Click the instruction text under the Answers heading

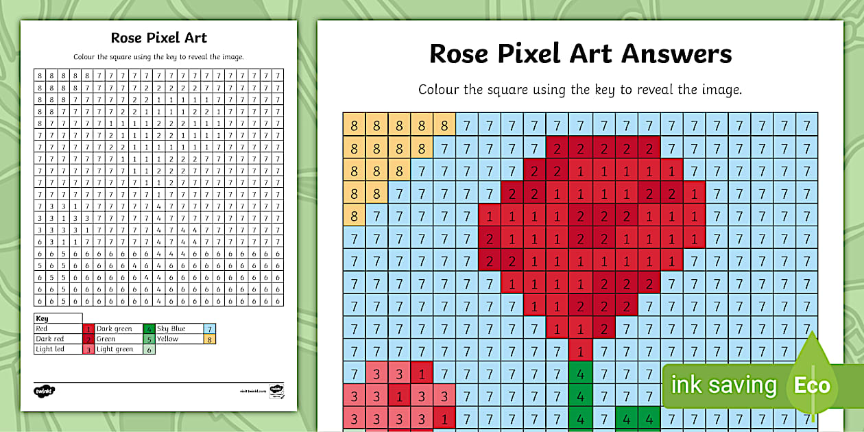pyautogui.click(x=580, y=90)
